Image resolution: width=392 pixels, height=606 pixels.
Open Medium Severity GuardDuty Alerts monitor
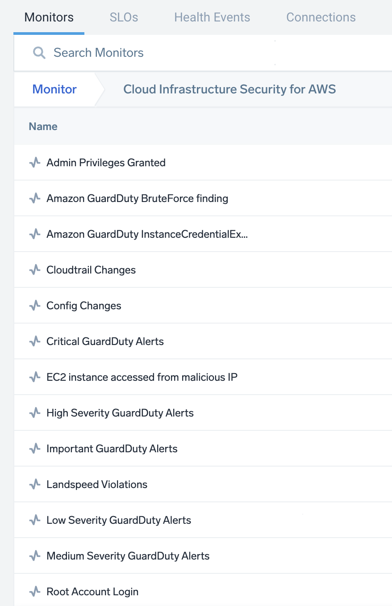128,556
